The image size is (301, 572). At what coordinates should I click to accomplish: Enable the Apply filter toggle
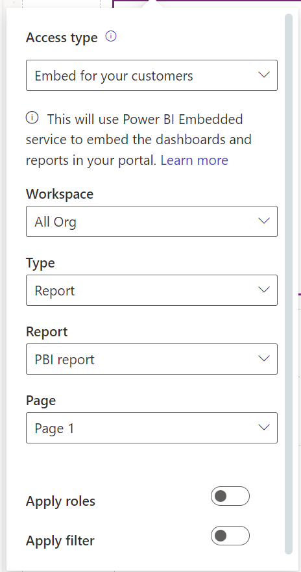[230, 536]
